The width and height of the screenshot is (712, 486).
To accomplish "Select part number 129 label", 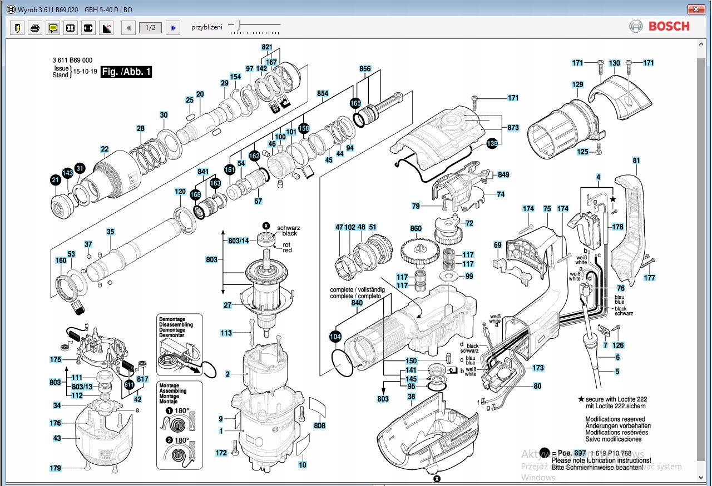I will [x=578, y=85].
